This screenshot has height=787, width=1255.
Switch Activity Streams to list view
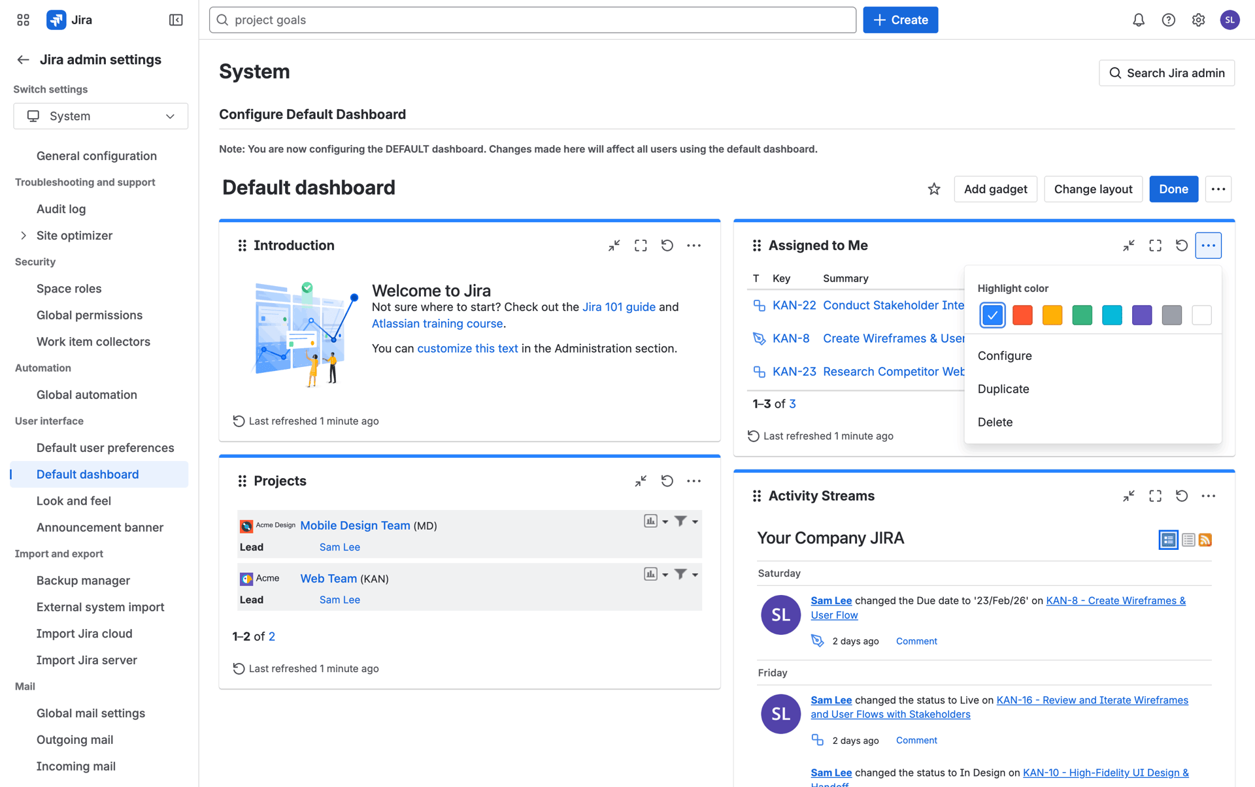1188,540
